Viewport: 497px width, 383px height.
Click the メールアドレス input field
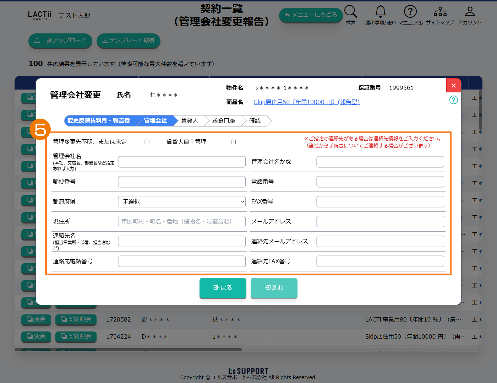pos(380,221)
